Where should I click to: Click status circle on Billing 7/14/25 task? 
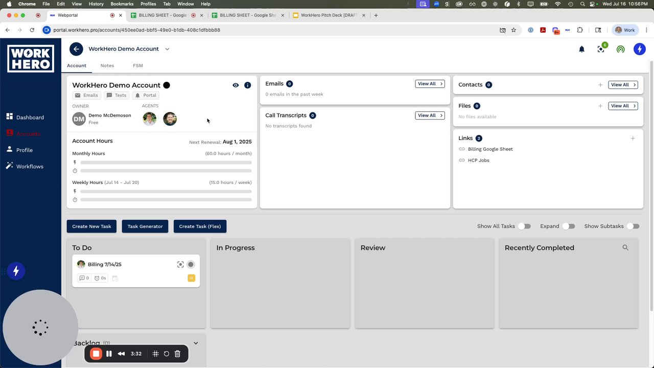tap(191, 264)
